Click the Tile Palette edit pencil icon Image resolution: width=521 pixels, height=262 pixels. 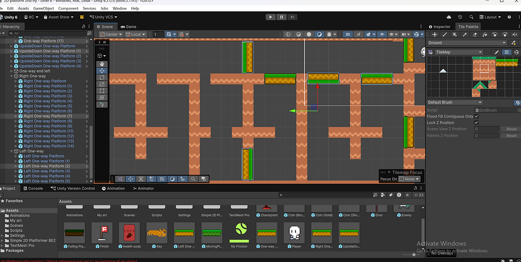pos(497,52)
